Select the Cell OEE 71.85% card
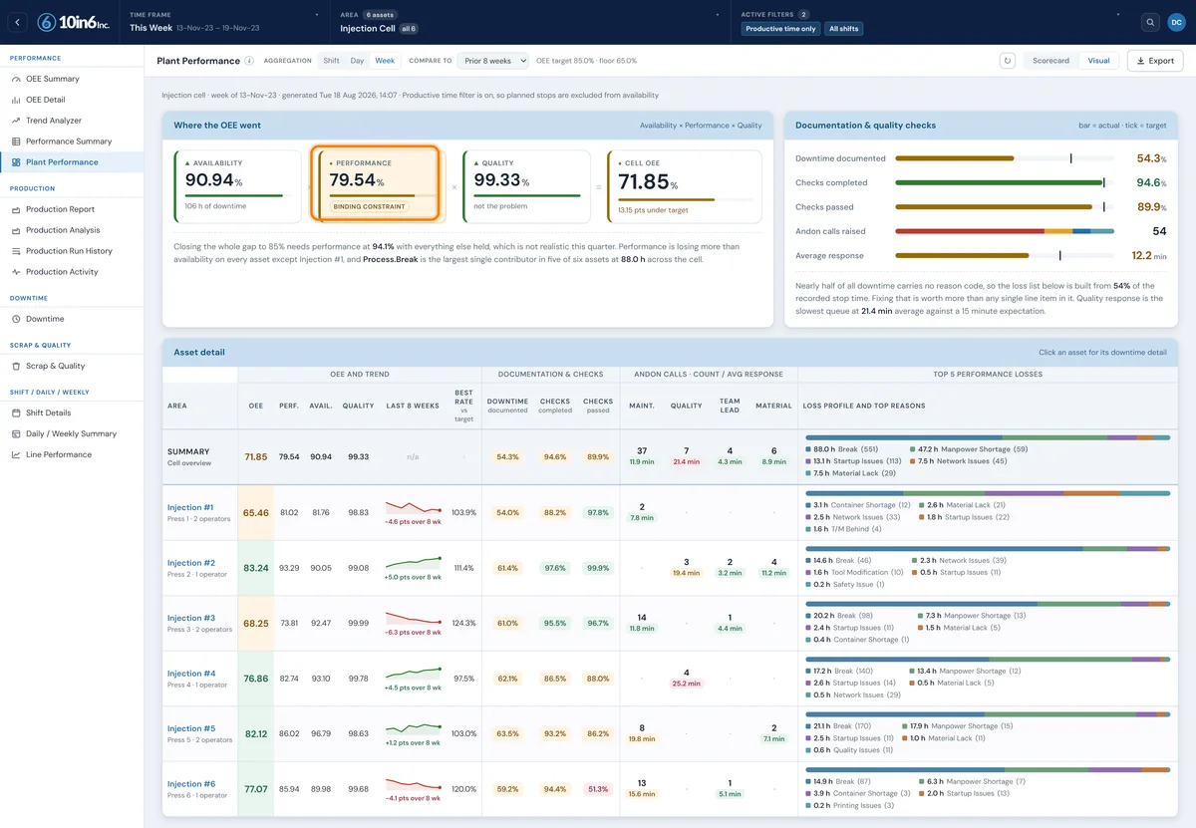 tap(685, 186)
